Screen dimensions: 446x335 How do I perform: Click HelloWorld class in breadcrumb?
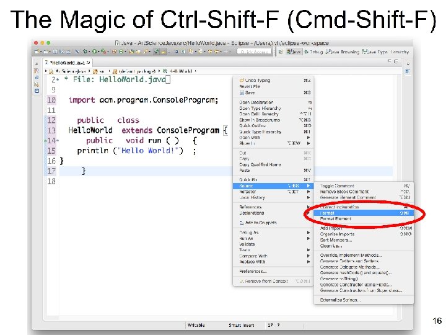[178, 71]
